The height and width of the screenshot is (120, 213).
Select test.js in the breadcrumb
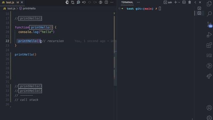pos(11,8)
